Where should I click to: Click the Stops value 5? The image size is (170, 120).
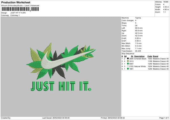pyautogui.click(x=136, y=23)
